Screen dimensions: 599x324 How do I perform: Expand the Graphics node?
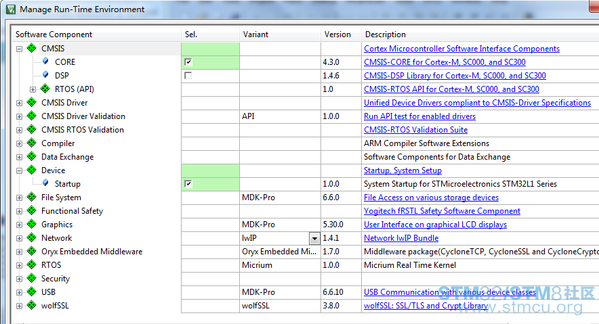(x=19, y=225)
